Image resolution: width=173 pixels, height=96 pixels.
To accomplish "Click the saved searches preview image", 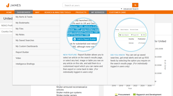I will [131, 35].
